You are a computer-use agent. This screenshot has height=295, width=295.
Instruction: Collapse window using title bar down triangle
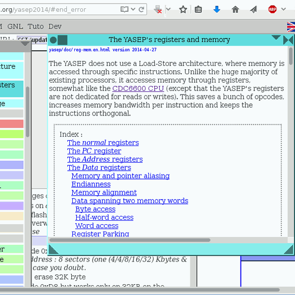[x=276, y=38]
